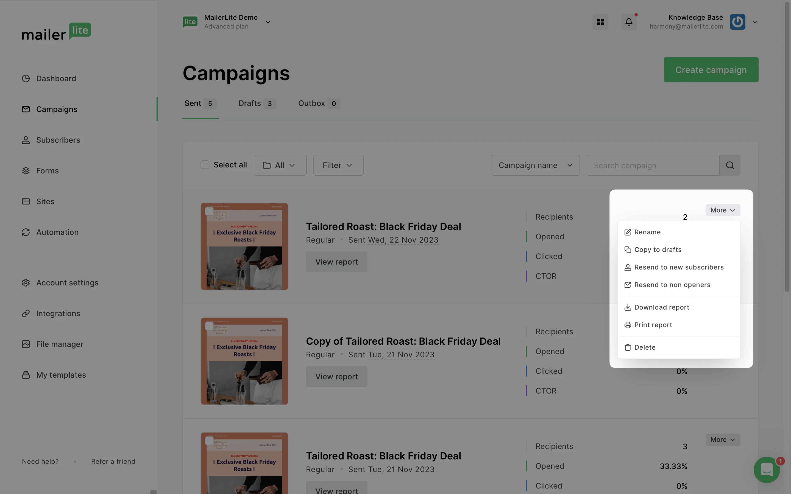The width and height of the screenshot is (791, 494).
Task: Click the File manager image icon
Action: tap(26, 344)
